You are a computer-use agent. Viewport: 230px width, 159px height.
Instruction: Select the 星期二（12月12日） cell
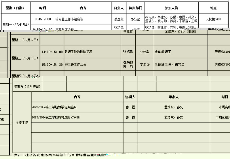[25, 40]
